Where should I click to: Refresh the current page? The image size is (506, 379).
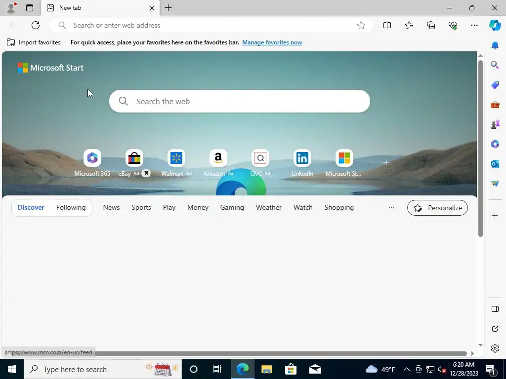coord(36,25)
